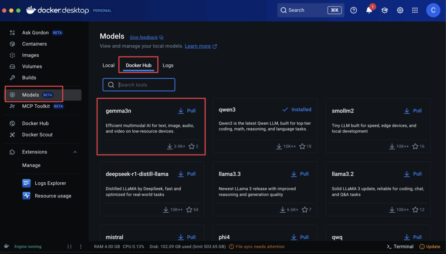Open the Volumes section
This screenshot has height=254, width=446.
[32, 67]
